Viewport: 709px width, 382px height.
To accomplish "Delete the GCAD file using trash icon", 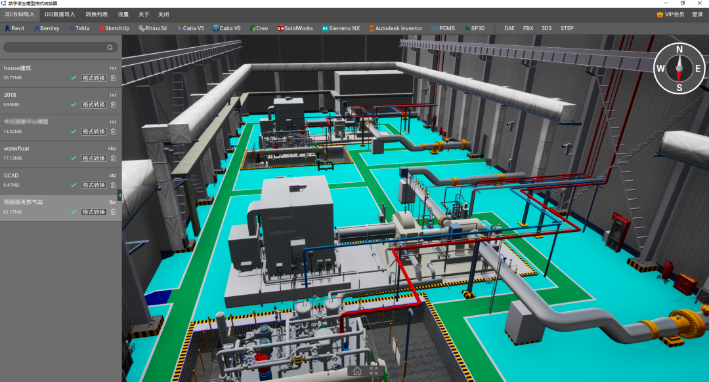I will tap(113, 185).
